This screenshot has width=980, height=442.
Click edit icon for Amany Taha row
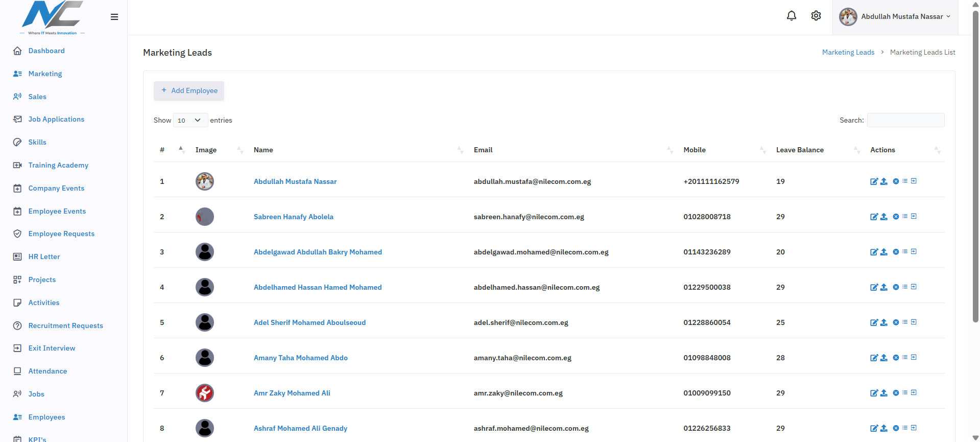(874, 358)
